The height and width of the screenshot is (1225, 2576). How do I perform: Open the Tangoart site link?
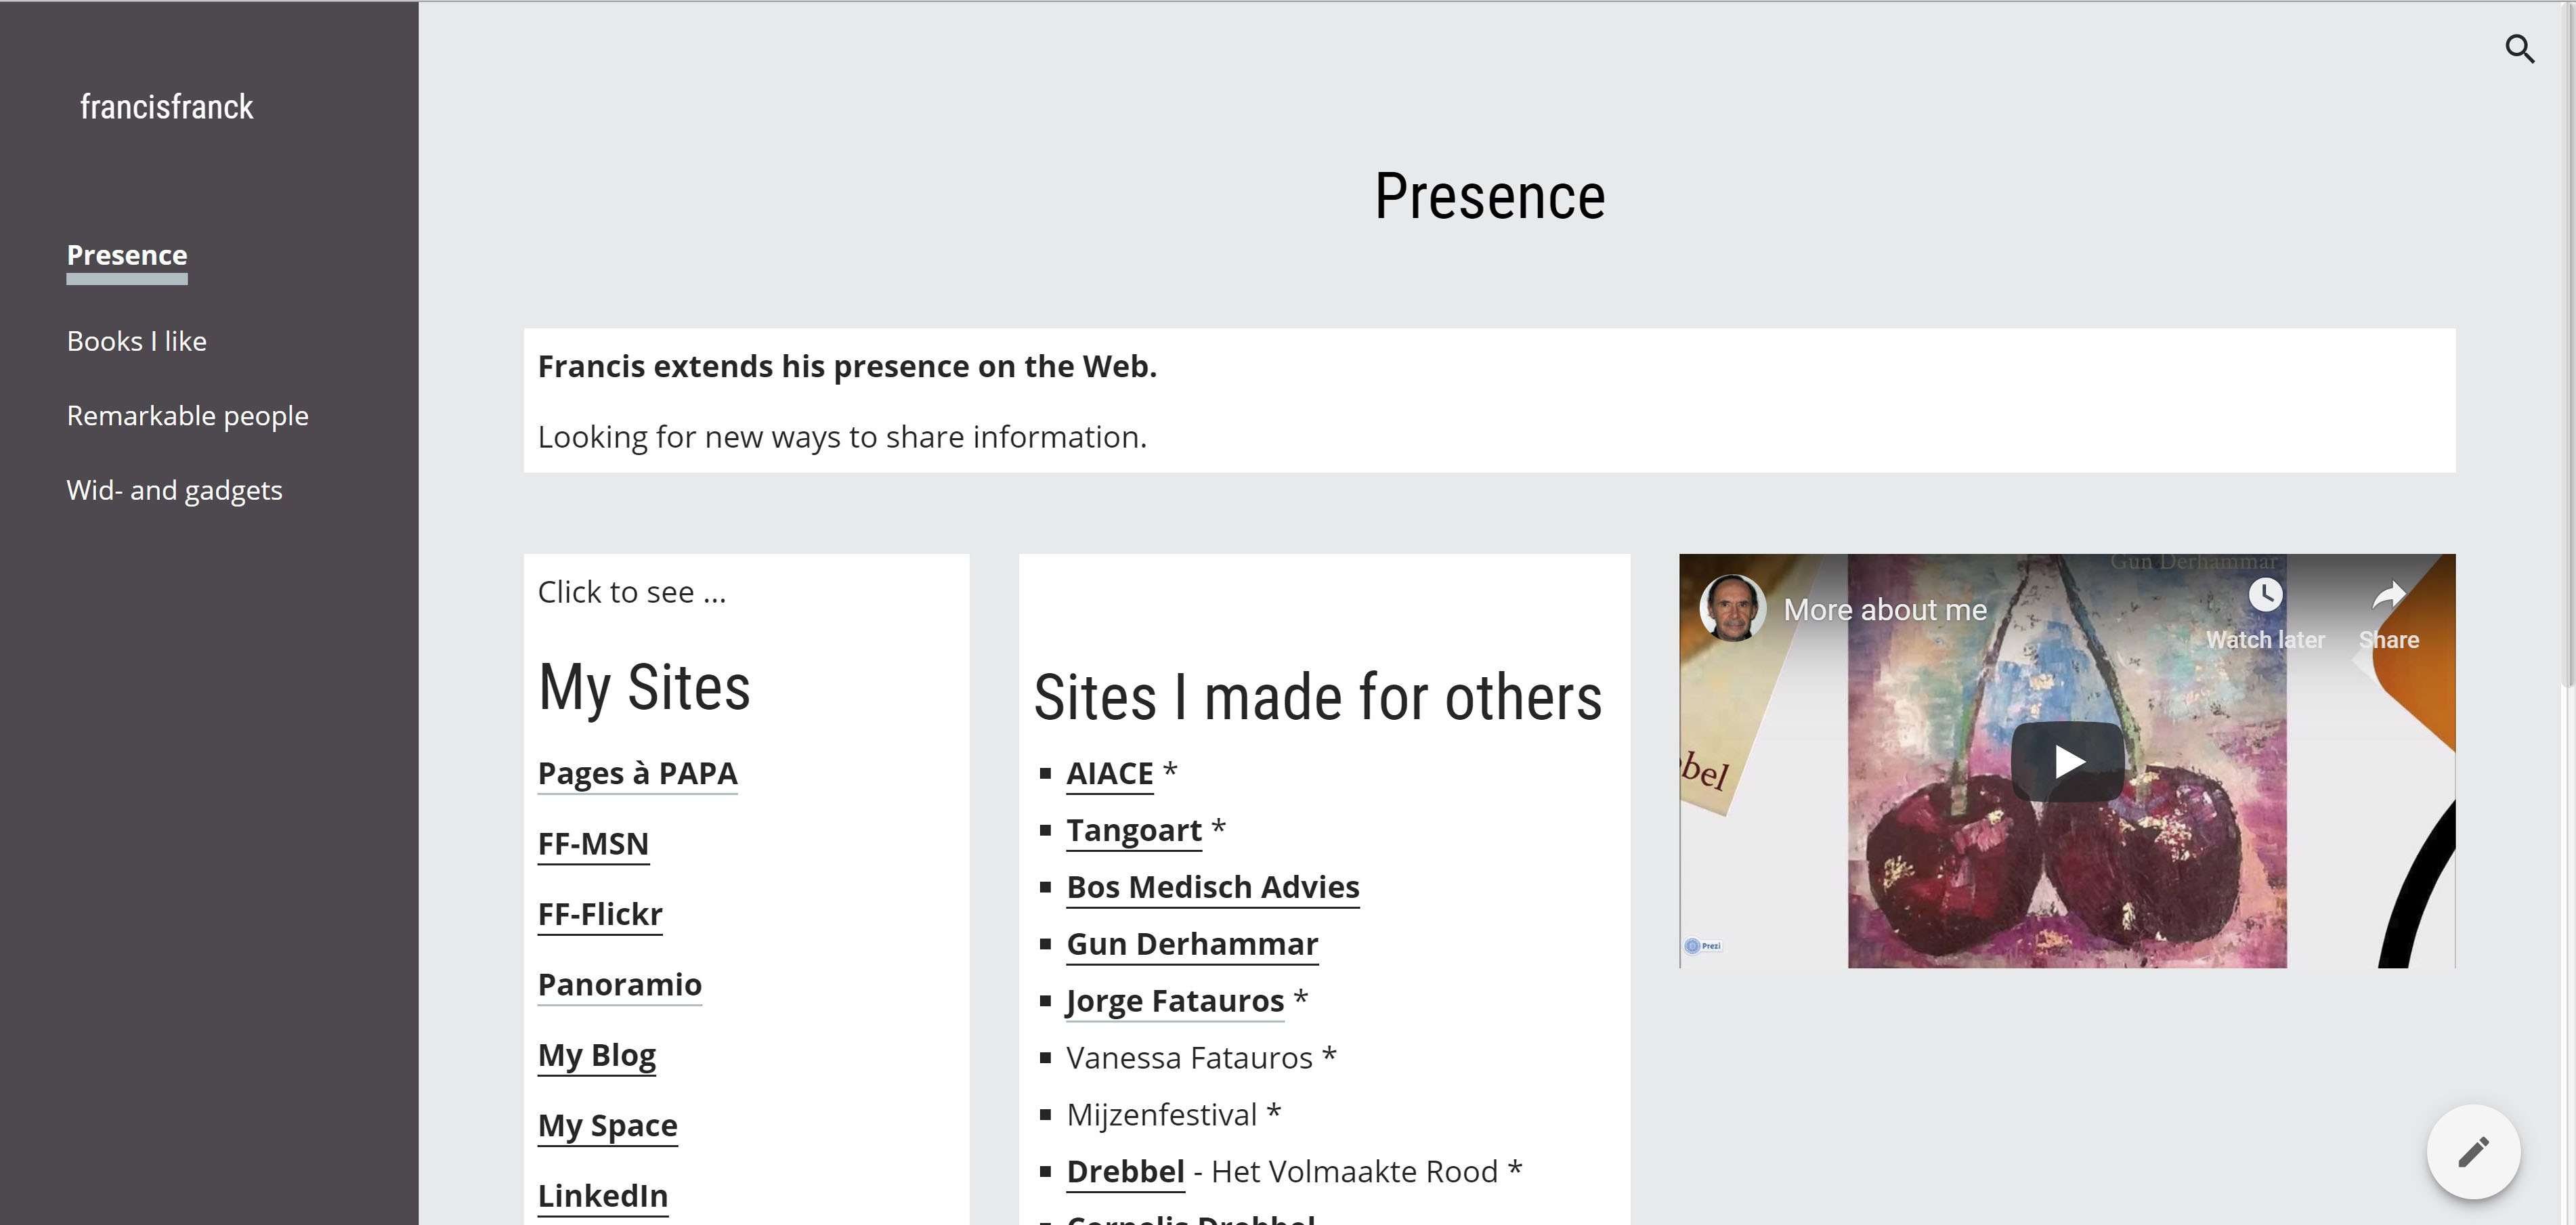coord(1134,831)
